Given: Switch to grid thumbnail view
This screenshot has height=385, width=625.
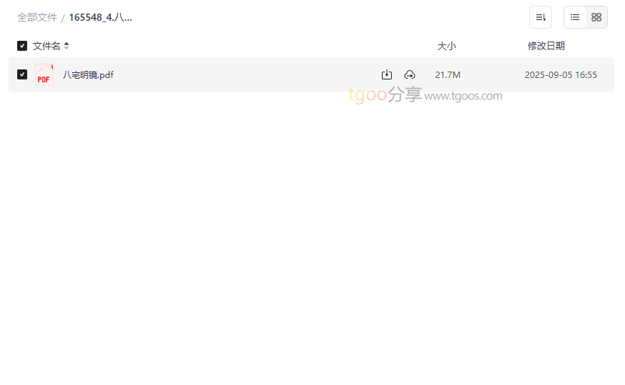Looking at the screenshot, I should tap(596, 17).
